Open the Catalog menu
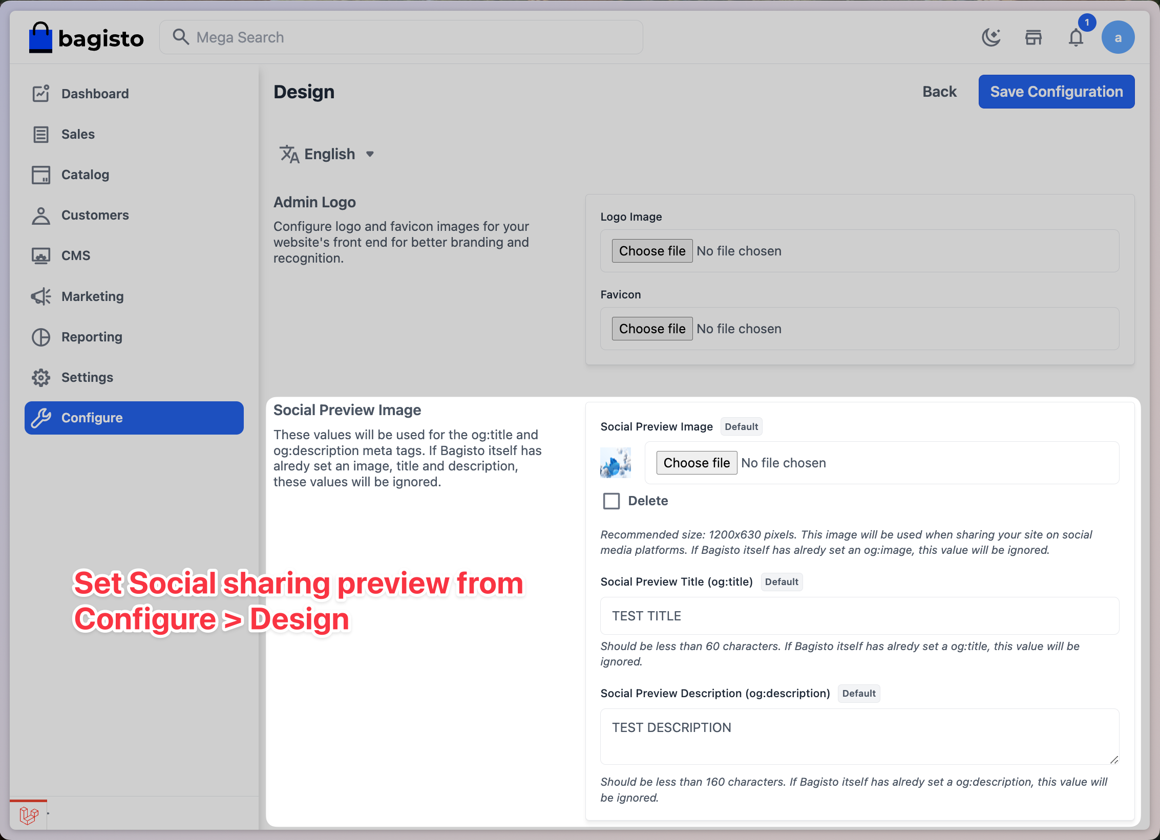Image resolution: width=1160 pixels, height=840 pixels. pos(85,175)
